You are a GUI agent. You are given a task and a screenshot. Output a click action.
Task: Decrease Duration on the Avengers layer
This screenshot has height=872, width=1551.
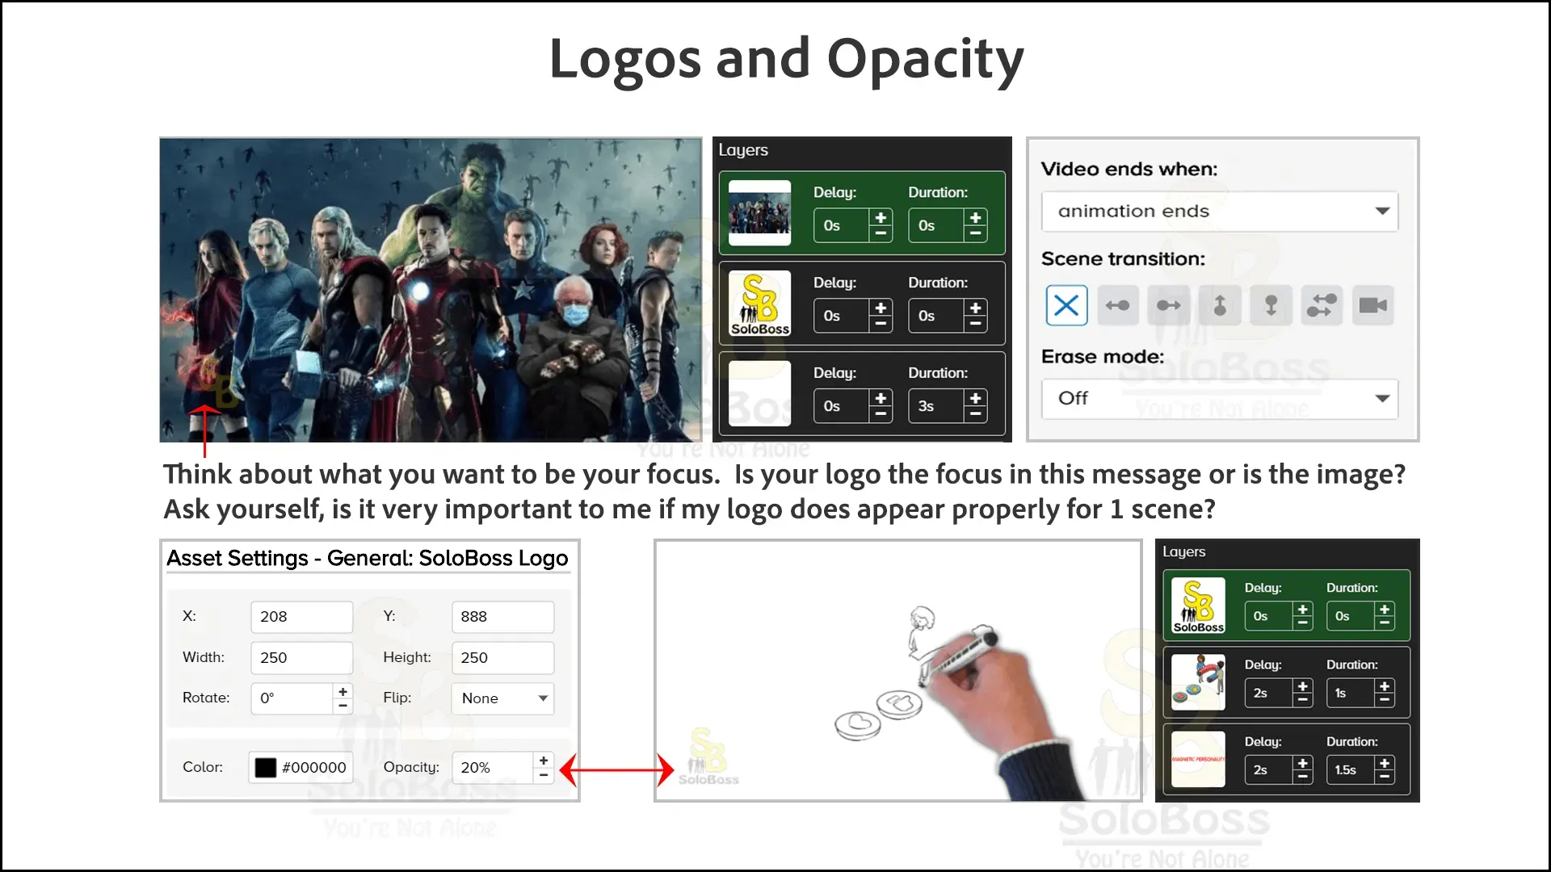coord(976,234)
